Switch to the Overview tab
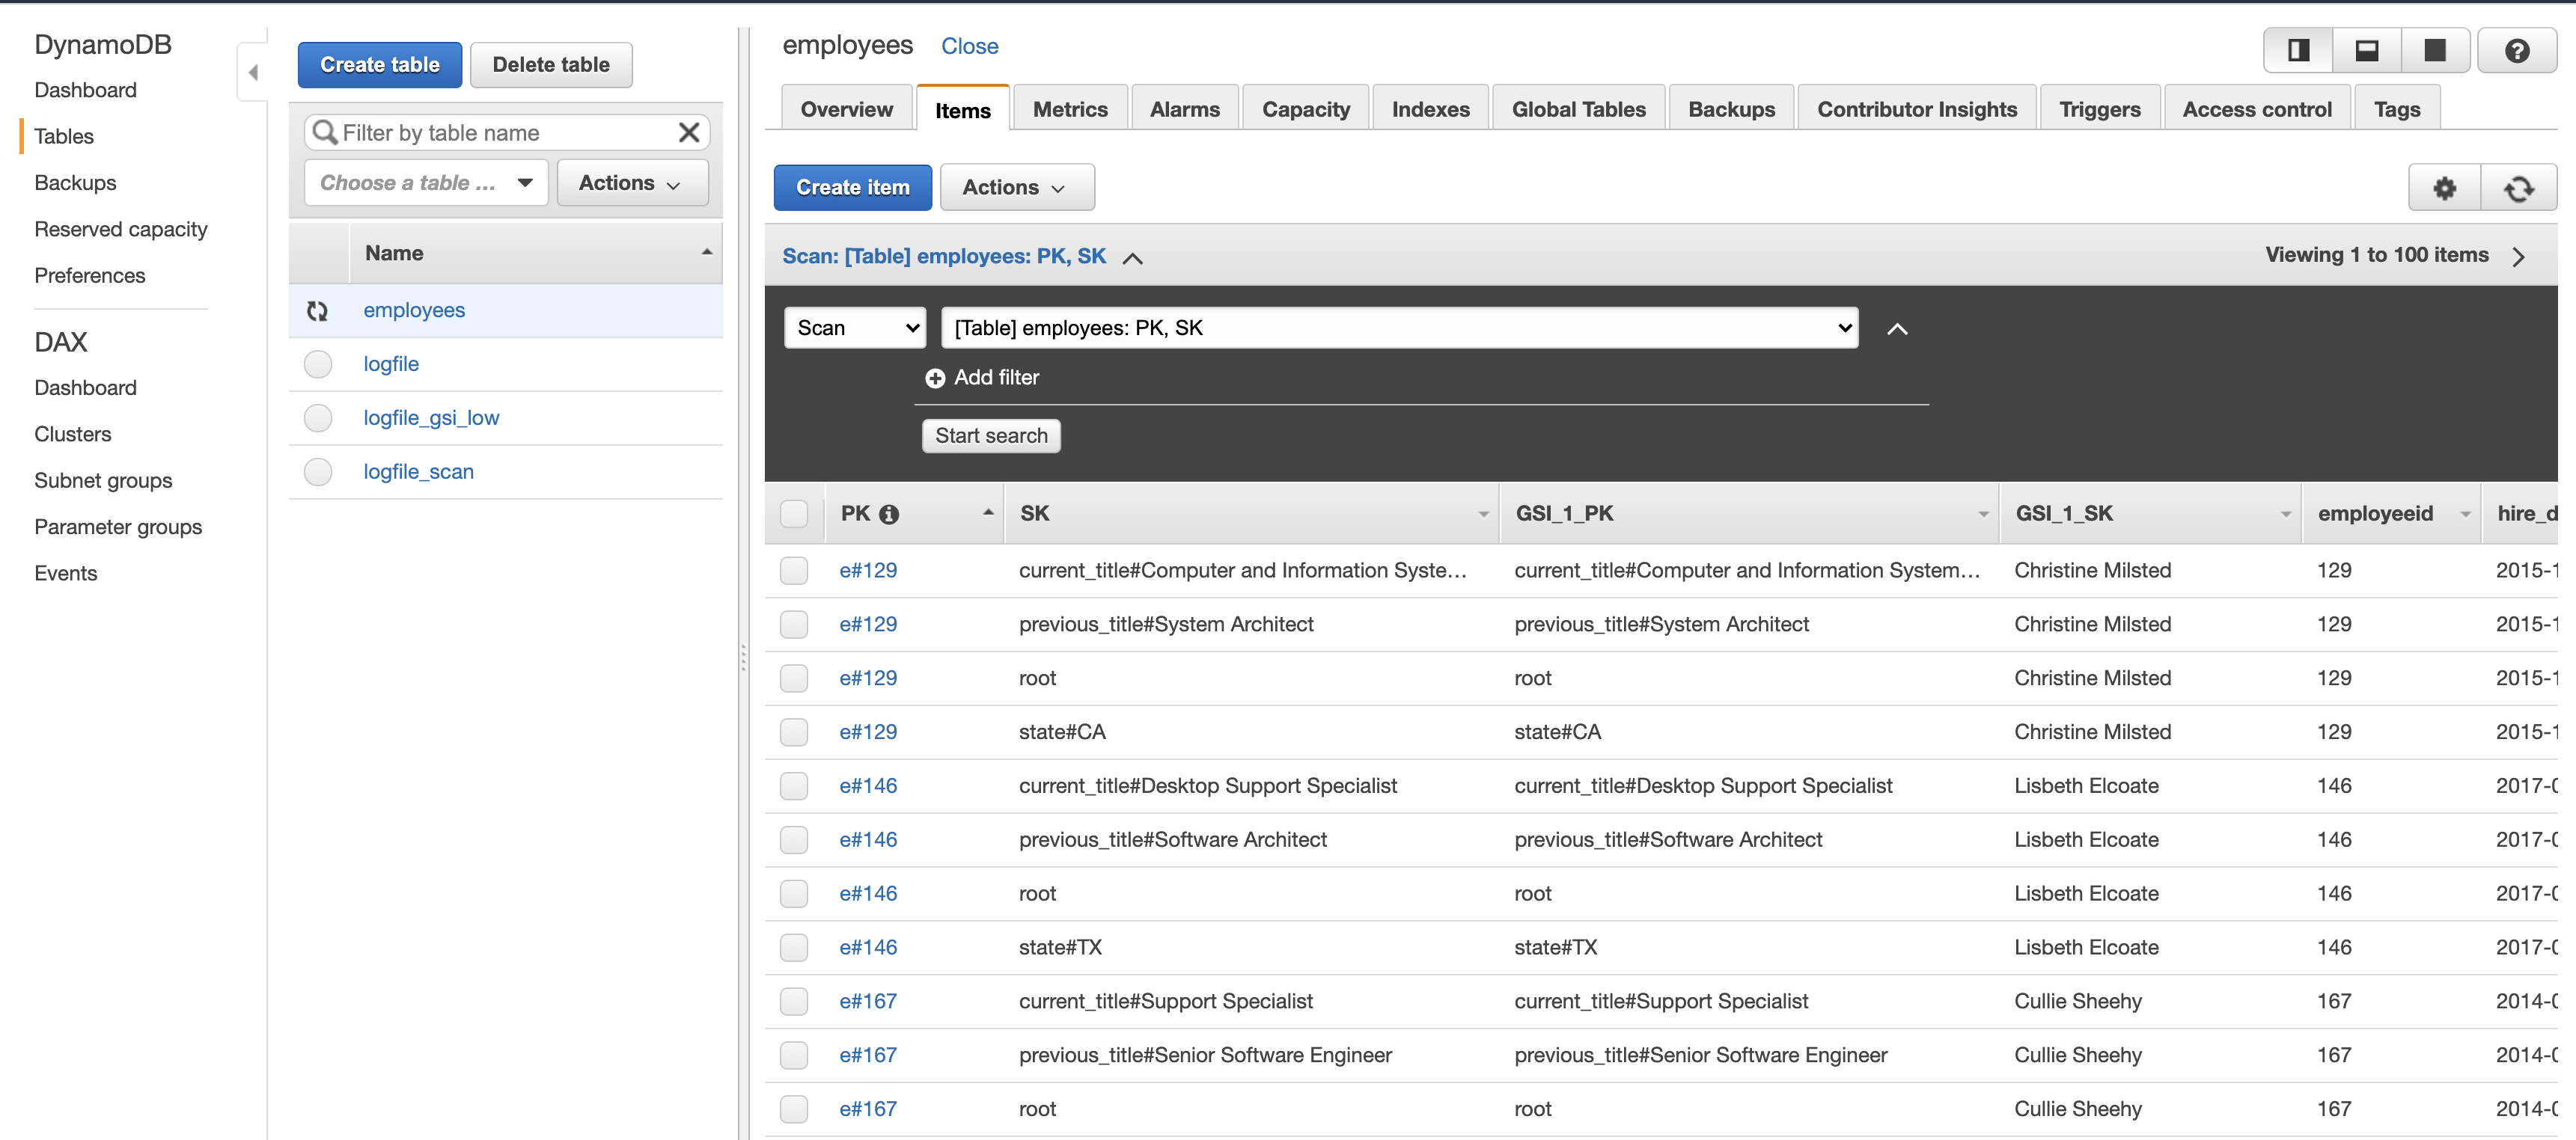Viewport: 2576px width, 1140px height. point(846,110)
